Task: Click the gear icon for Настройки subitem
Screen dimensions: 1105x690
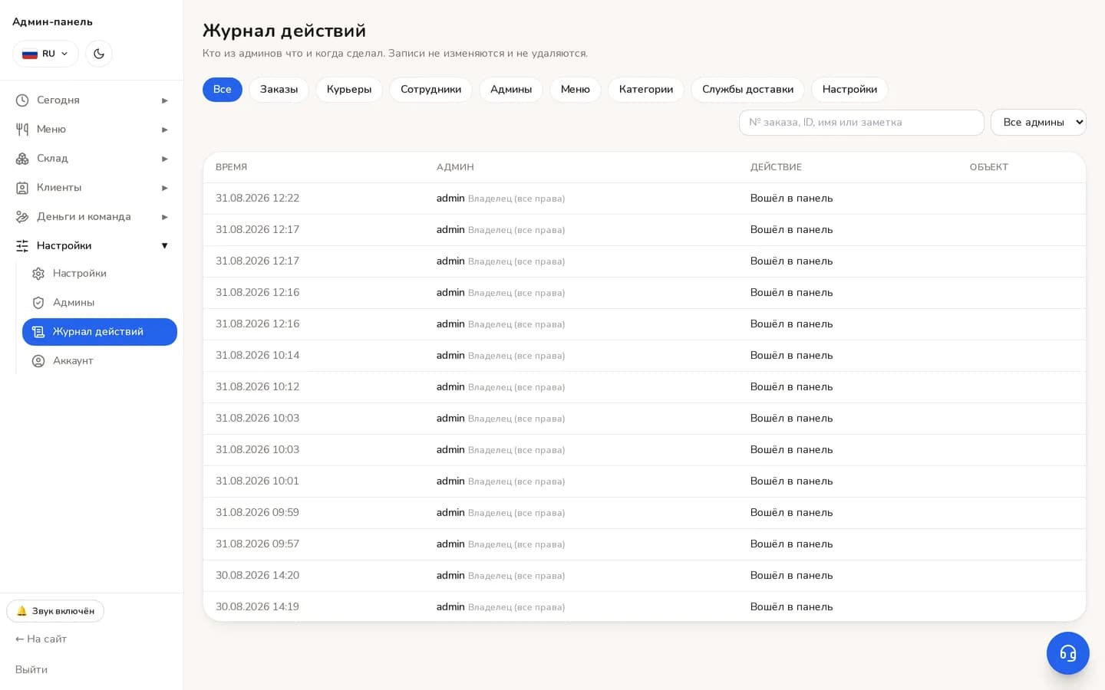Action: pyautogui.click(x=38, y=274)
